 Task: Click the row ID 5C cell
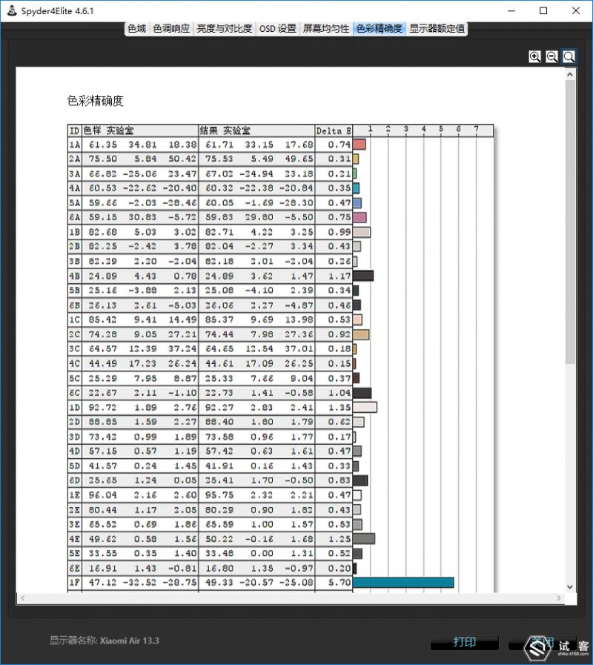[75, 378]
